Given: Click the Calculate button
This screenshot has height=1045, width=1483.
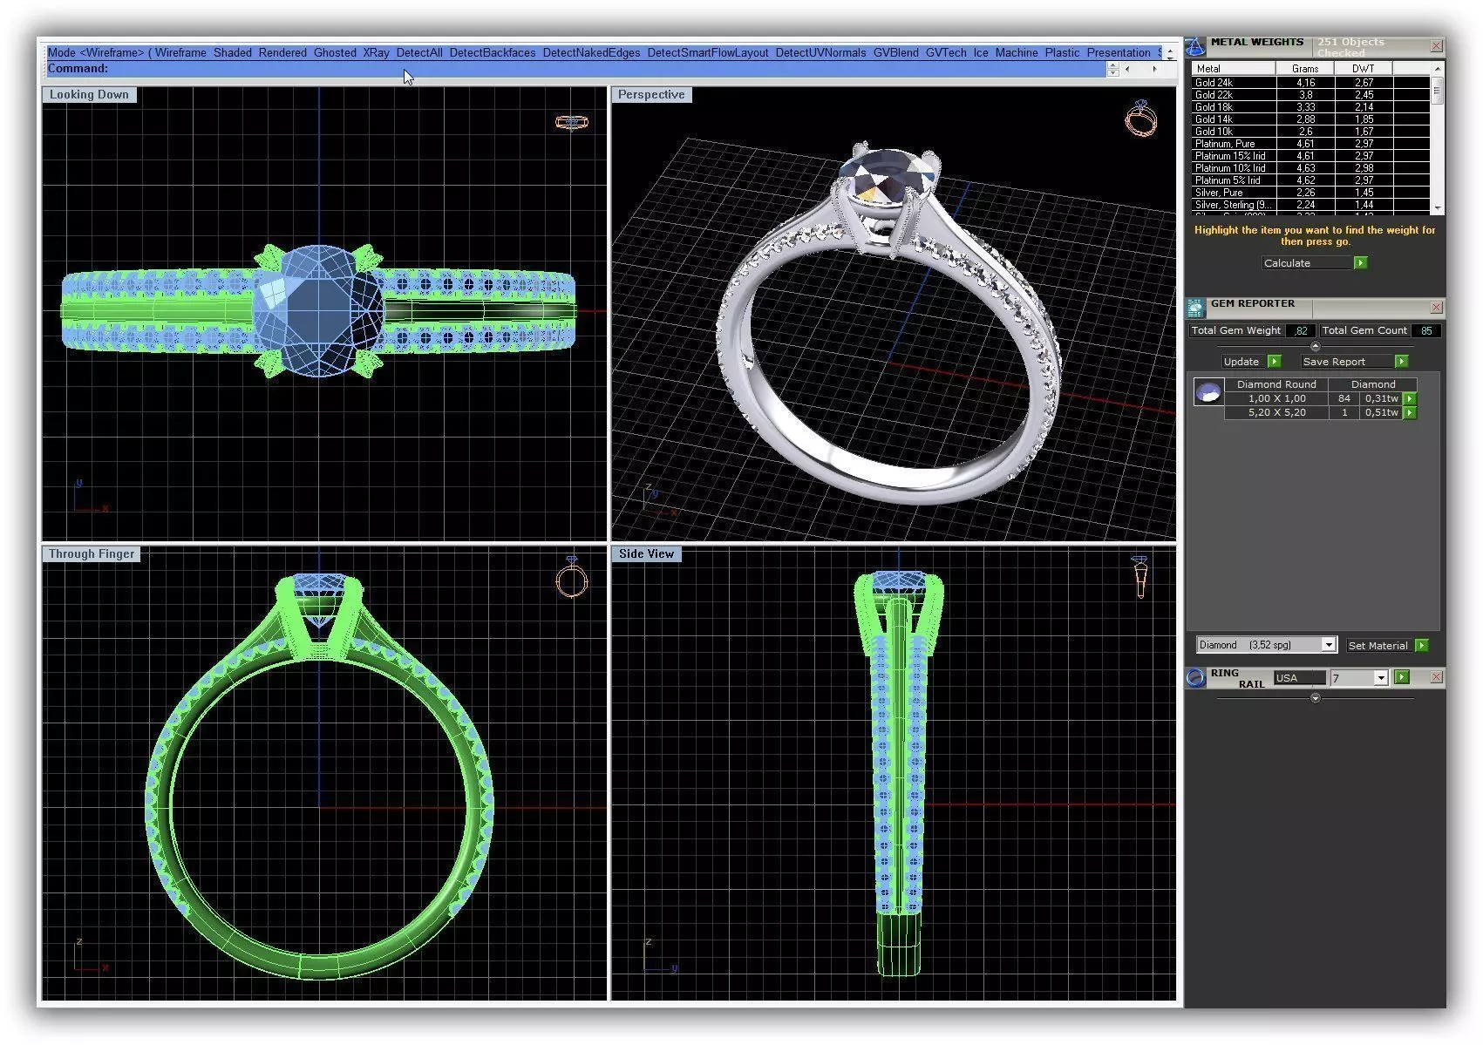Looking at the screenshot, I should pyautogui.click(x=1307, y=262).
